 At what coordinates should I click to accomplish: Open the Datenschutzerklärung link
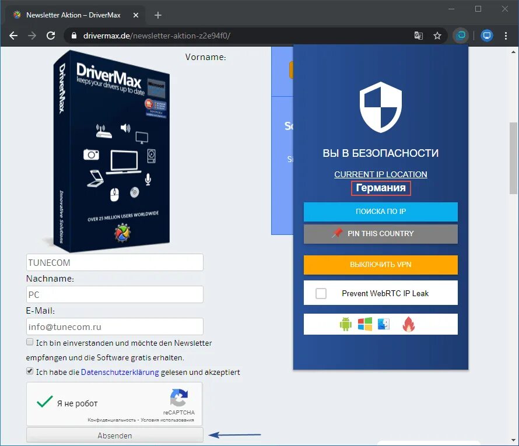(120, 372)
